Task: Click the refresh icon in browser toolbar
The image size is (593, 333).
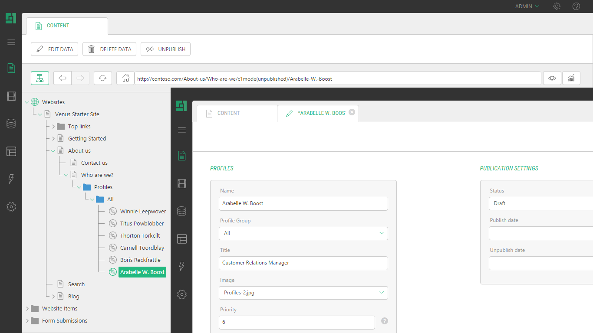Action: (102, 78)
